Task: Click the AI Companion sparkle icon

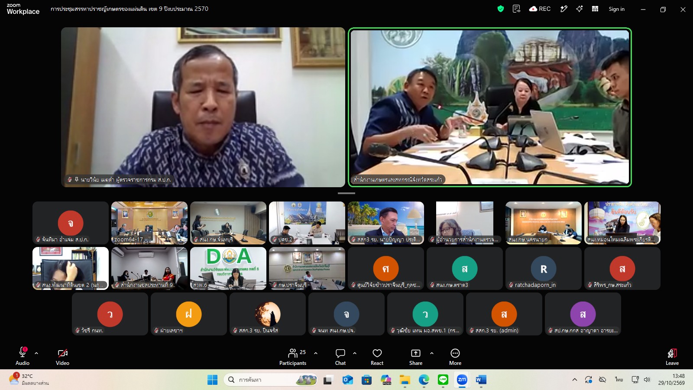Action: [x=579, y=9]
